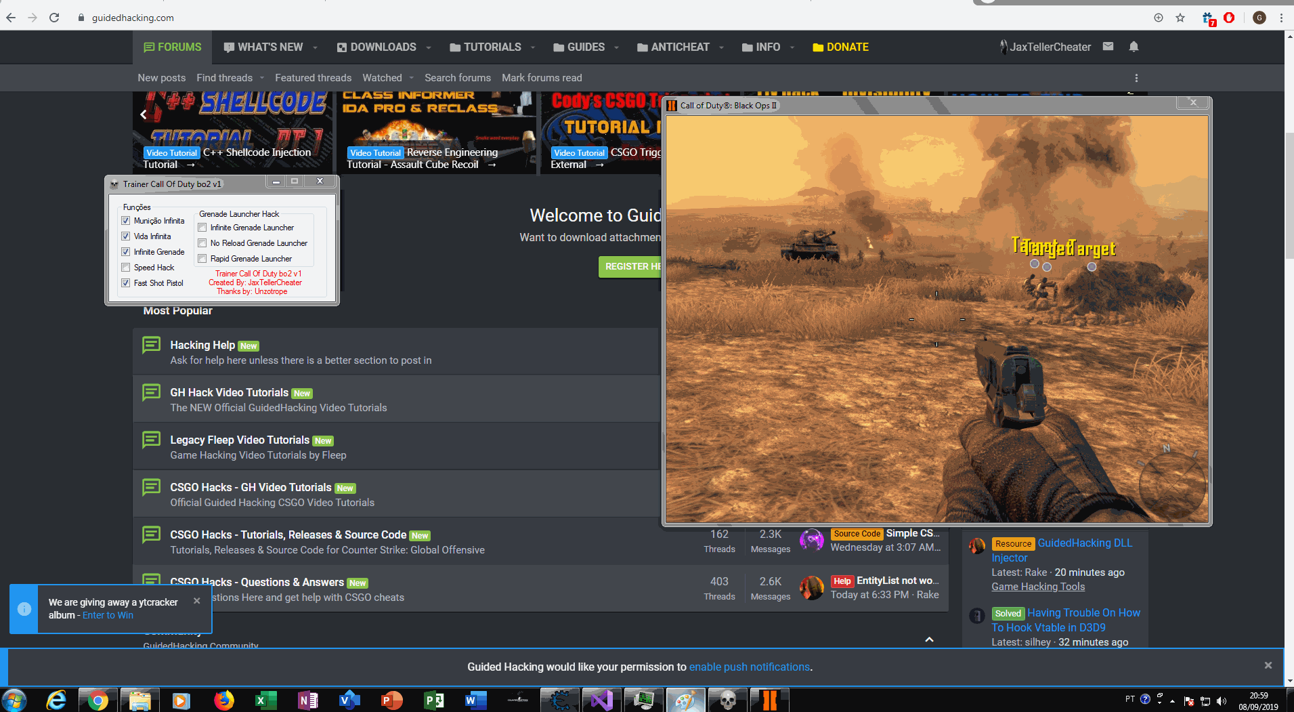1294x712 pixels.
Task: Open Counter-Strike from the taskbar
Action: 518,700
